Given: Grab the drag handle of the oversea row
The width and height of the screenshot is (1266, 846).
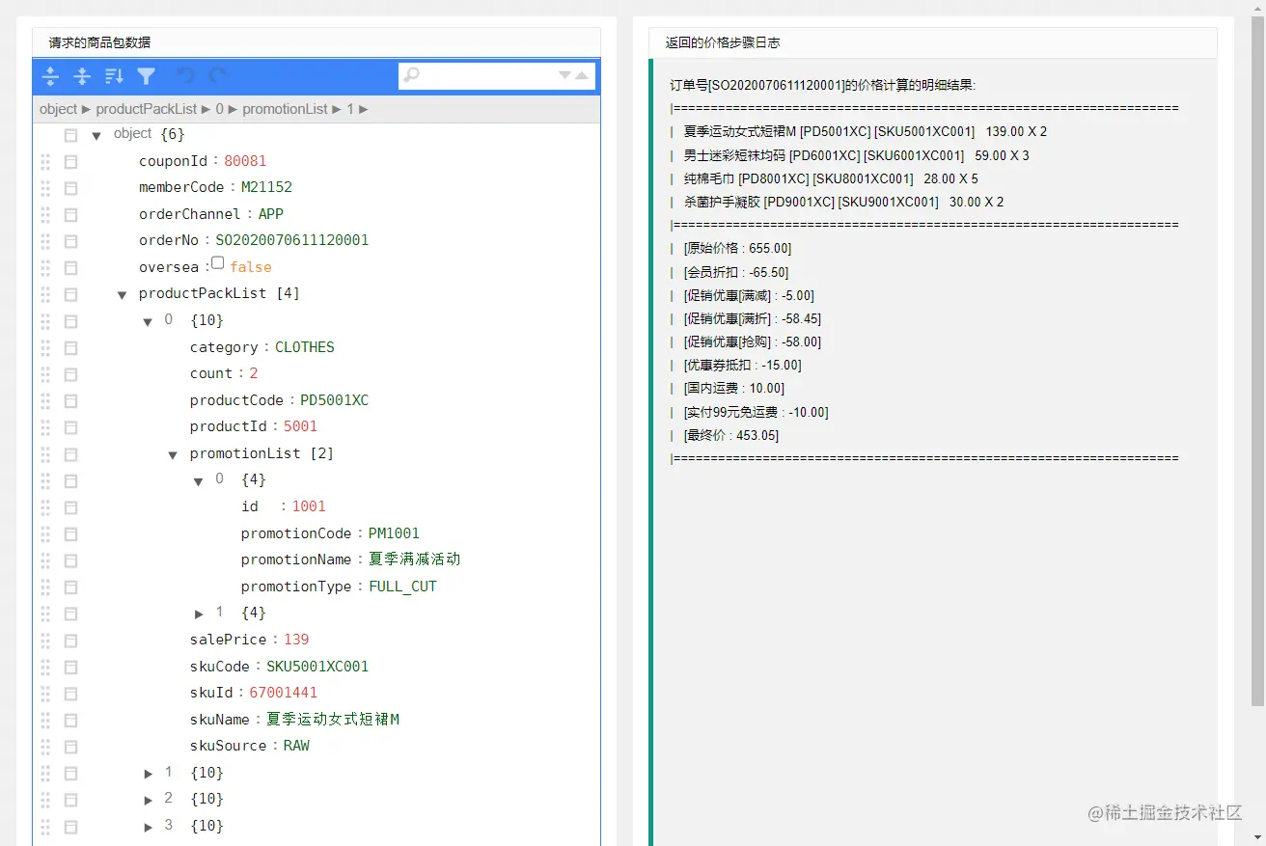Looking at the screenshot, I should pyautogui.click(x=45, y=267).
